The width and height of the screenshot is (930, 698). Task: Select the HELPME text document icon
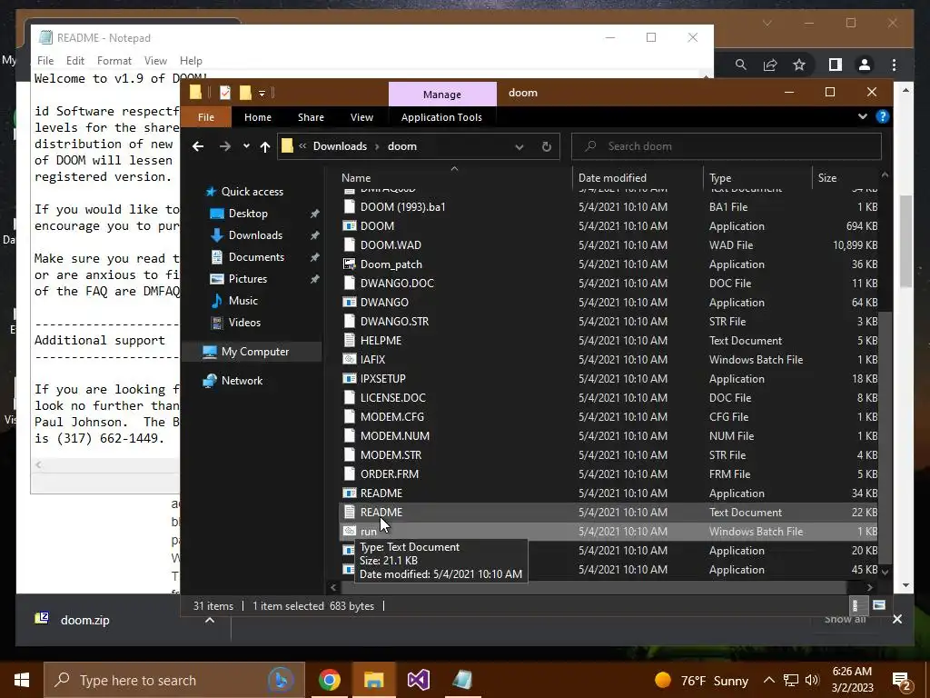350,340
